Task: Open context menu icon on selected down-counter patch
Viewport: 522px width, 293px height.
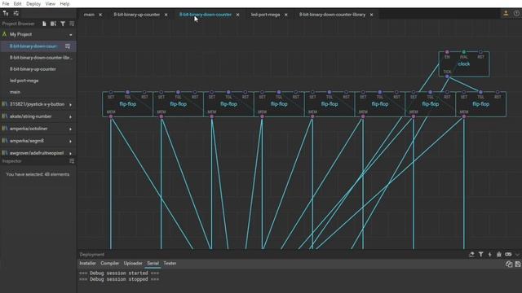Action: coord(68,46)
